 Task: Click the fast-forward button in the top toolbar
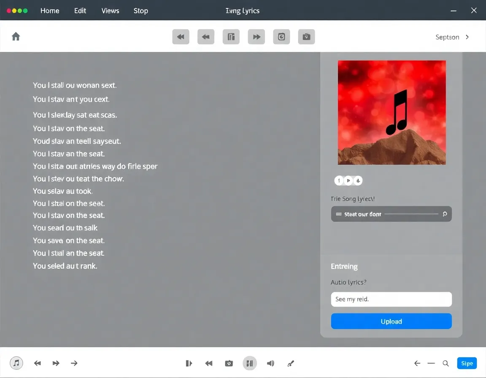tap(256, 37)
